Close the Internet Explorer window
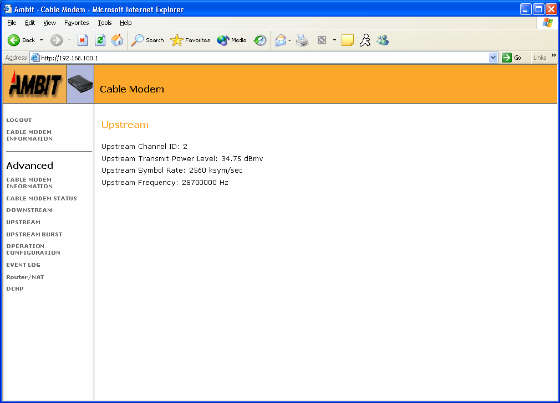 click(551, 9)
